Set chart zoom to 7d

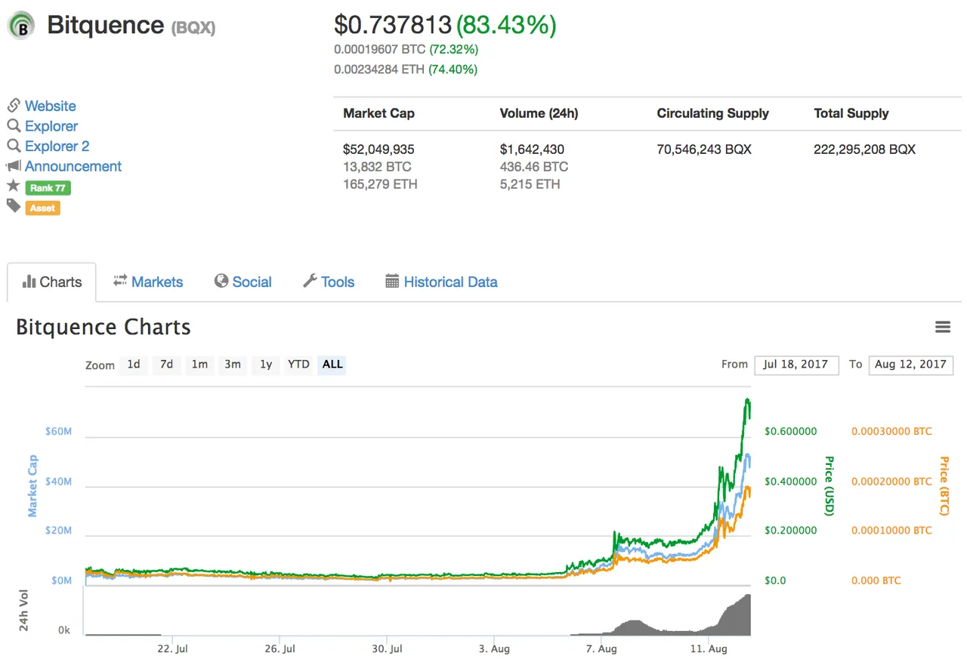(x=167, y=365)
